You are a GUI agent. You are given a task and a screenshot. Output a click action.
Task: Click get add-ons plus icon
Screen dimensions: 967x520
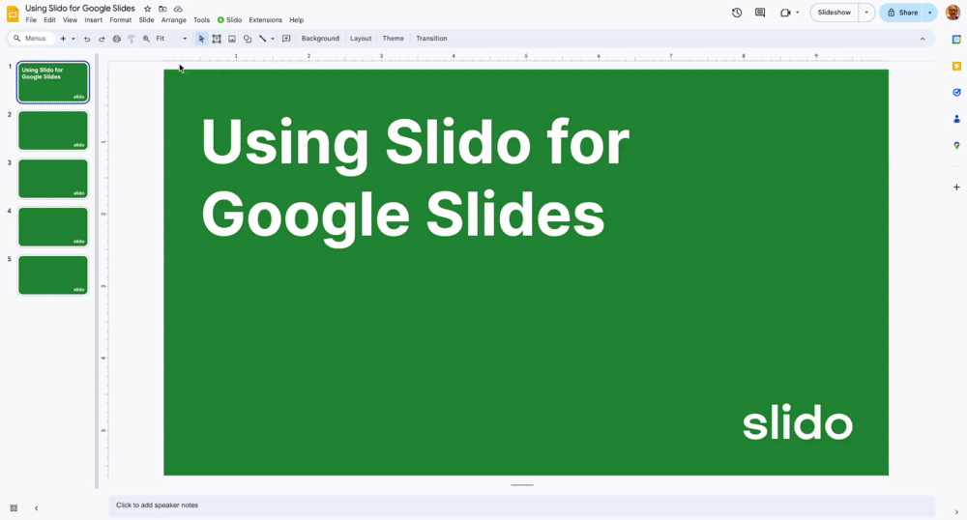956,188
